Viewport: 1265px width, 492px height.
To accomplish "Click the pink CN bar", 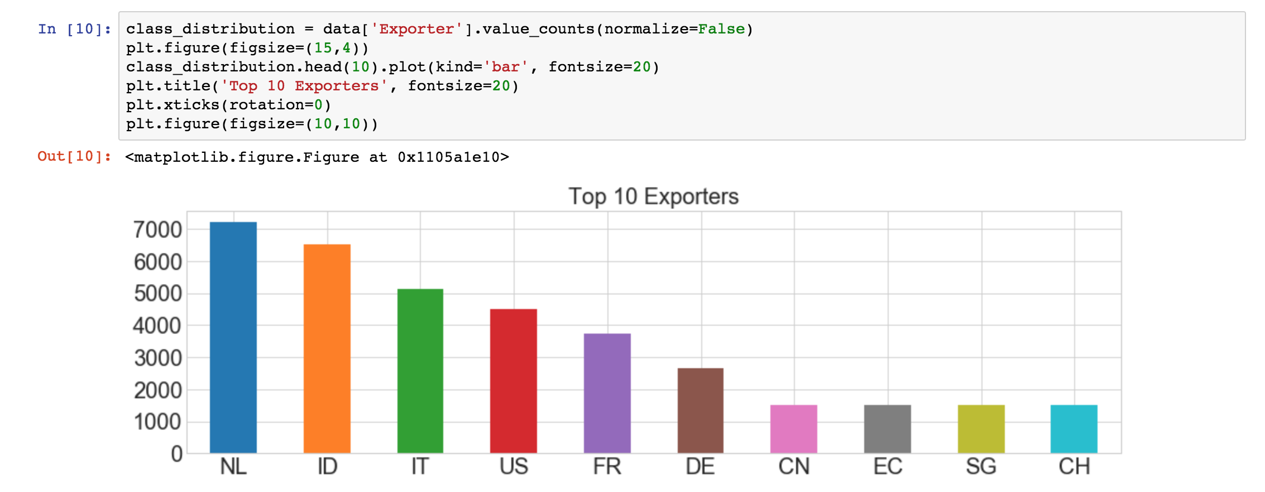I will coord(794,429).
